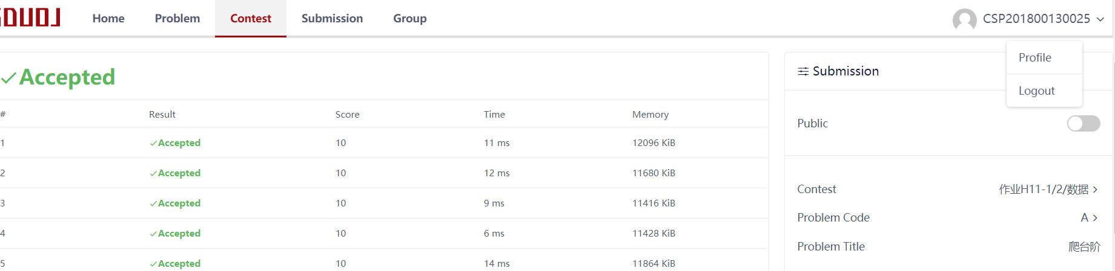Expand the CSP201800130025 user dropdown
The height and width of the screenshot is (271, 1115).
tap(1100, 19)
